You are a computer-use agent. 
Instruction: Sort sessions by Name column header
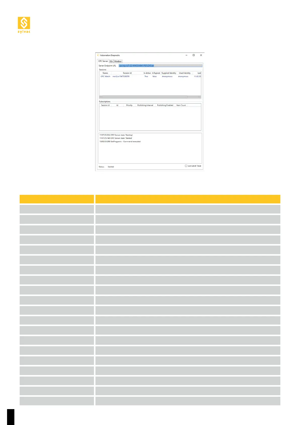pyautogui.click(x=105, y=73)
